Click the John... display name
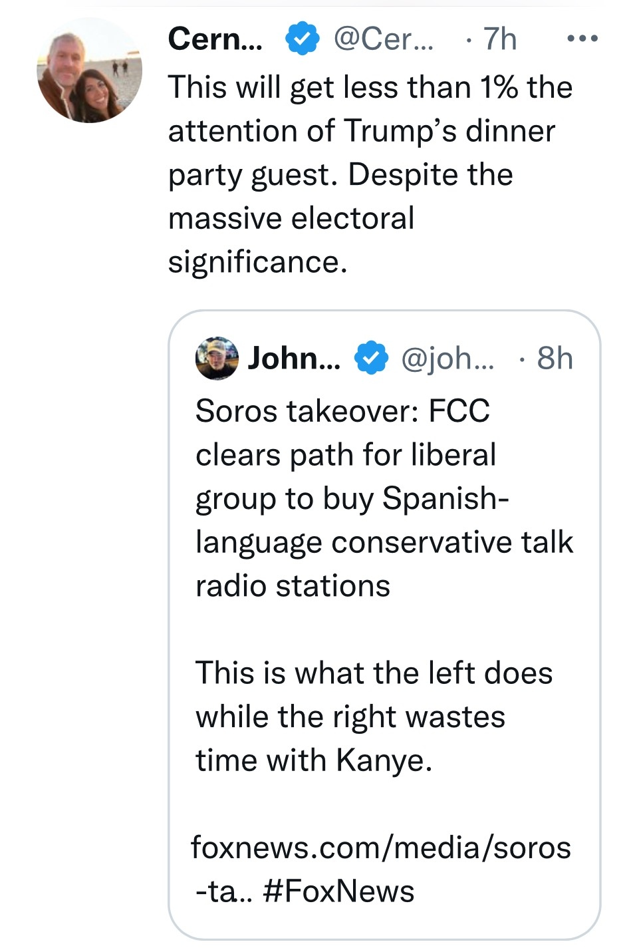The image size is (633, 950). click(x=293, y=359)
